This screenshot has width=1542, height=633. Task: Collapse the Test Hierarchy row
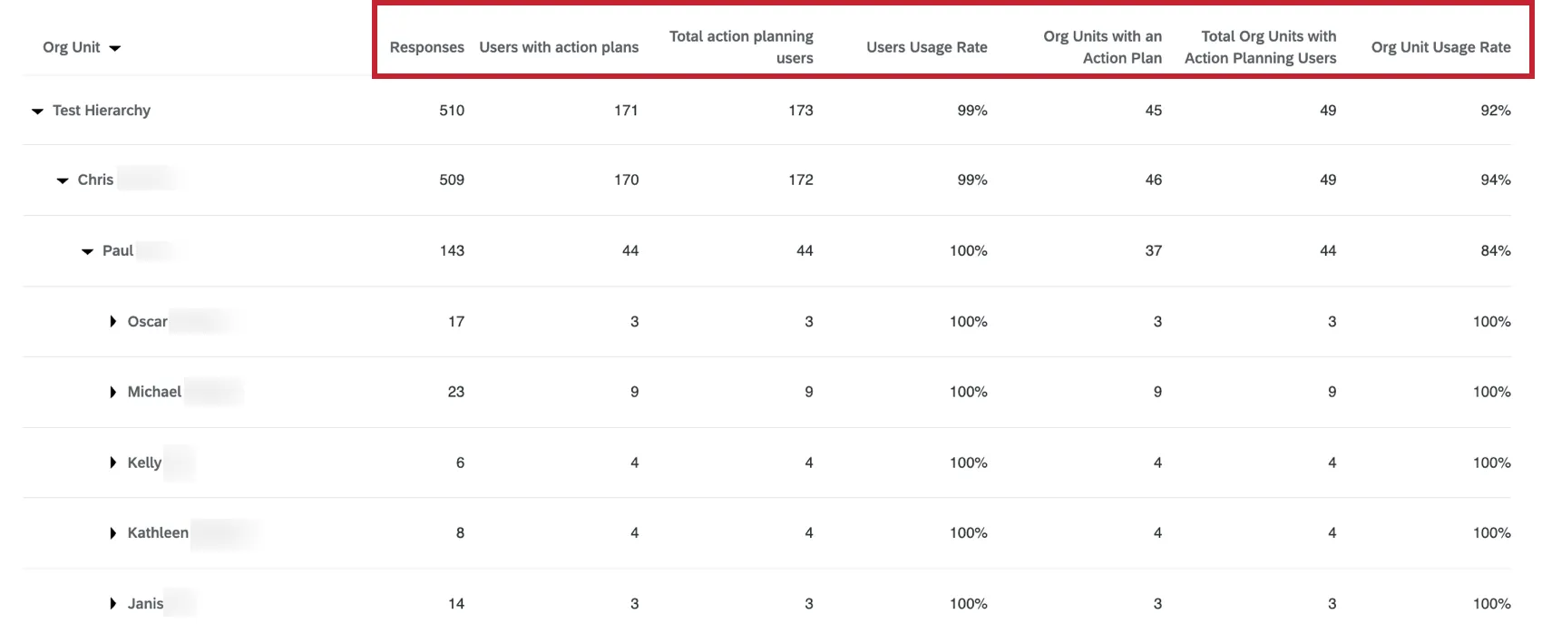[37, 111]
